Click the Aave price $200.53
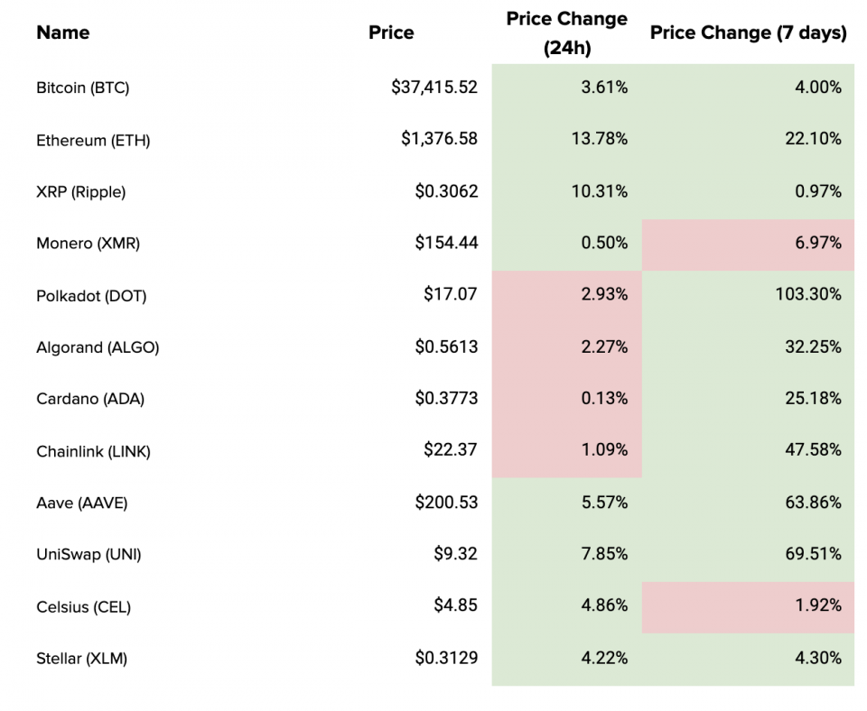Viewport: 867px width, 711px height. tap(446, 503)
